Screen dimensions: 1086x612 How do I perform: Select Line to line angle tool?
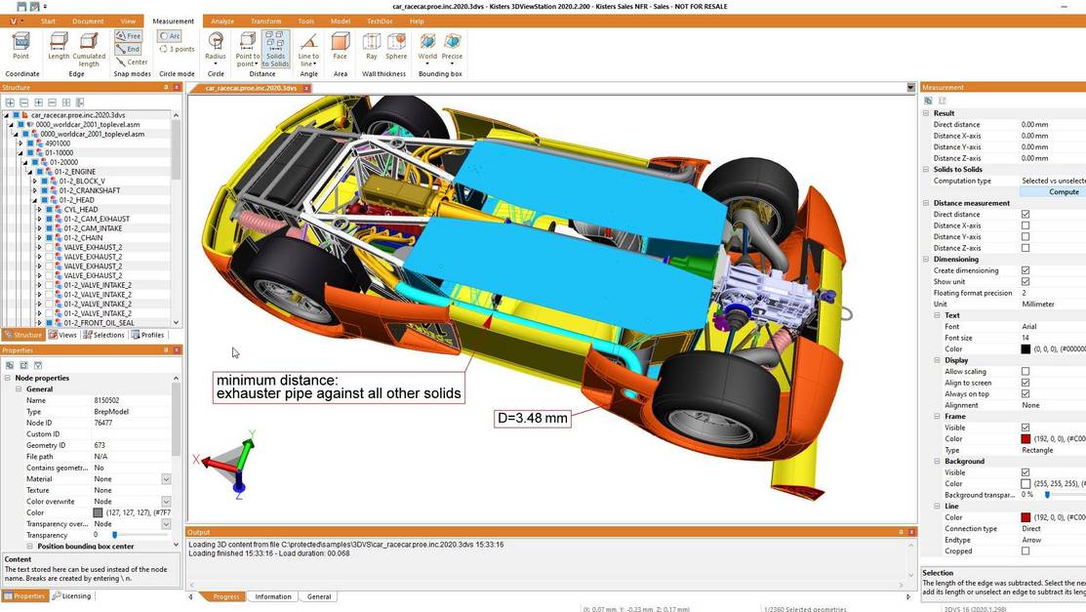[309, 49]
